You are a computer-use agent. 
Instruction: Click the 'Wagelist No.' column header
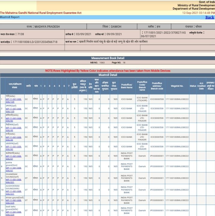(x=177, y=86)
